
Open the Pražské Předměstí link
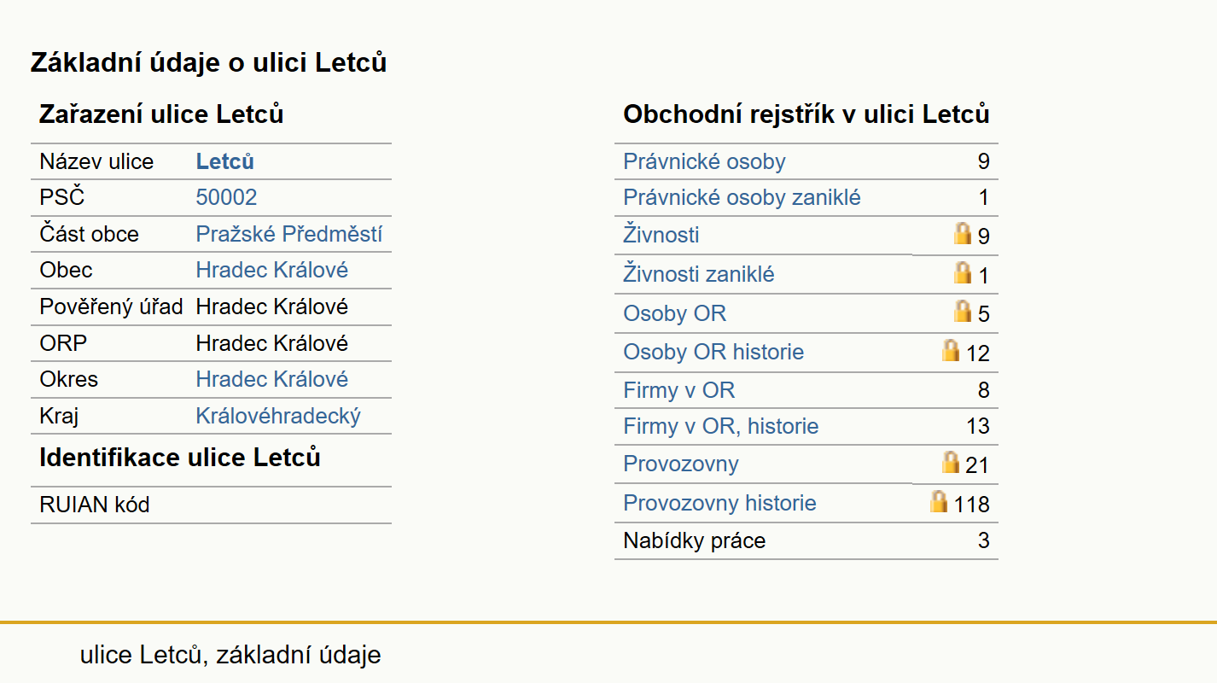288,234
